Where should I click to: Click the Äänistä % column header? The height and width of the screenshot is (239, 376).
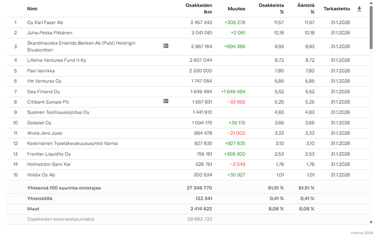click(306, 8)
